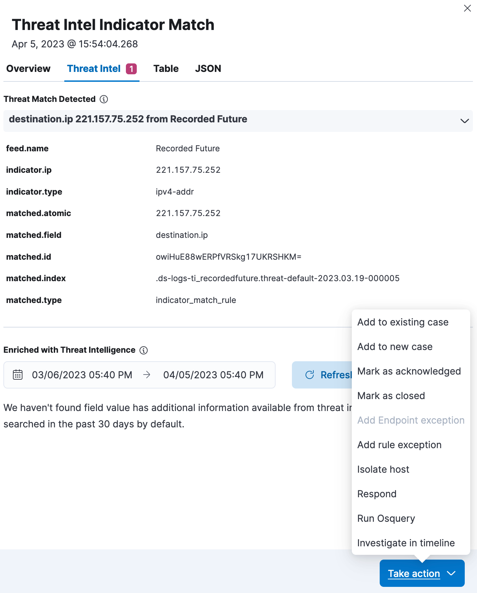The image size is (477, 593).
Task: Click the info icon beside Threat Match Detected
Action: click(104, 99)
